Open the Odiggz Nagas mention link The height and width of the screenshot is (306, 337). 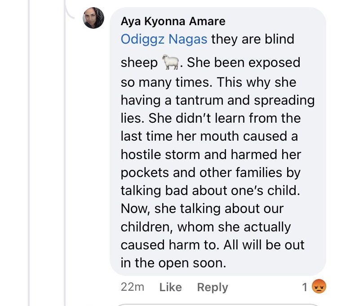[164, 39]
